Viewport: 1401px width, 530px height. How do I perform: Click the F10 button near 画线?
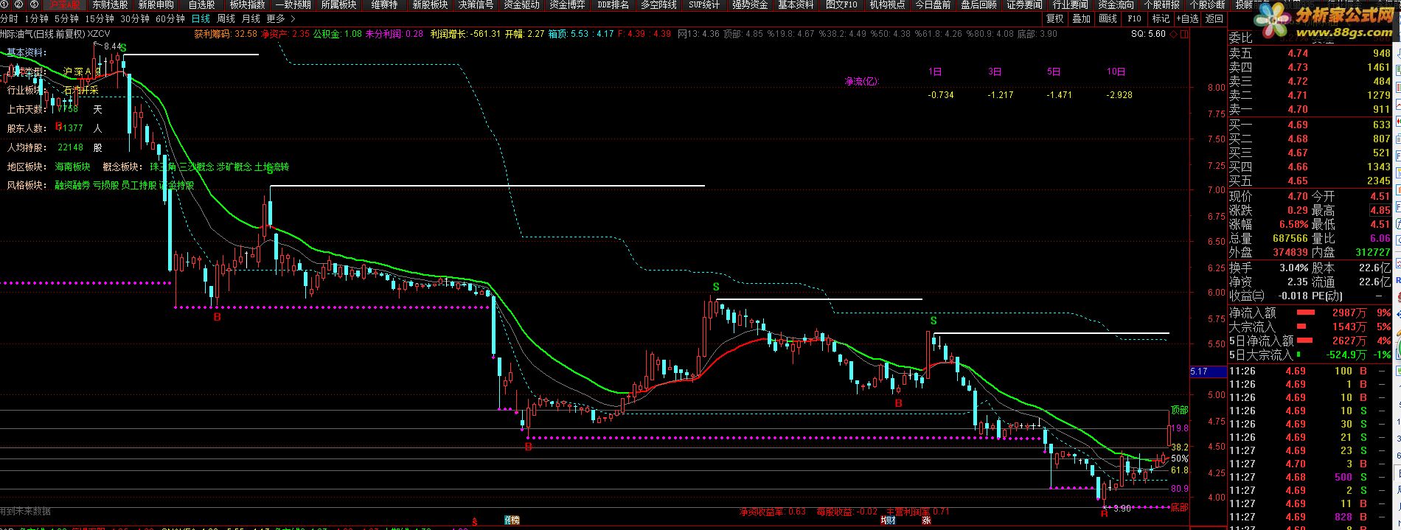pyautogui.click(x=1135, y=18)
